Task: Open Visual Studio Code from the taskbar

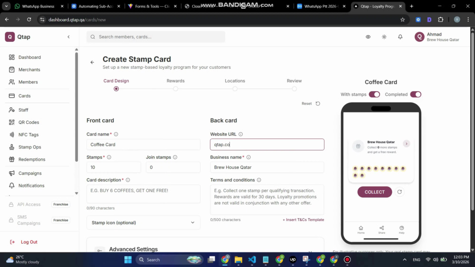Action: pyautogui.click(x=252, y=259)
